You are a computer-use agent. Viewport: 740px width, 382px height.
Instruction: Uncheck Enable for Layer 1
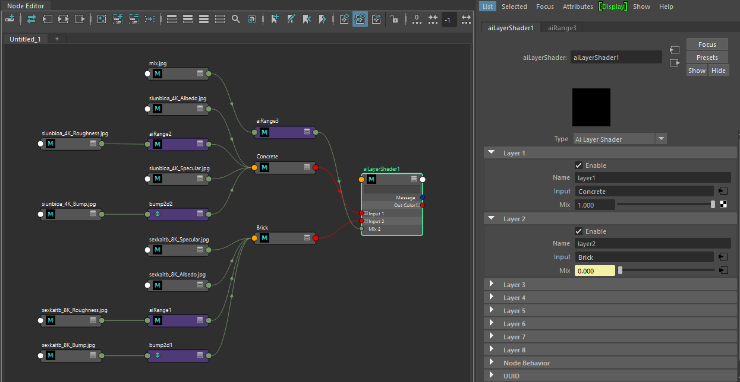(577, 165)
